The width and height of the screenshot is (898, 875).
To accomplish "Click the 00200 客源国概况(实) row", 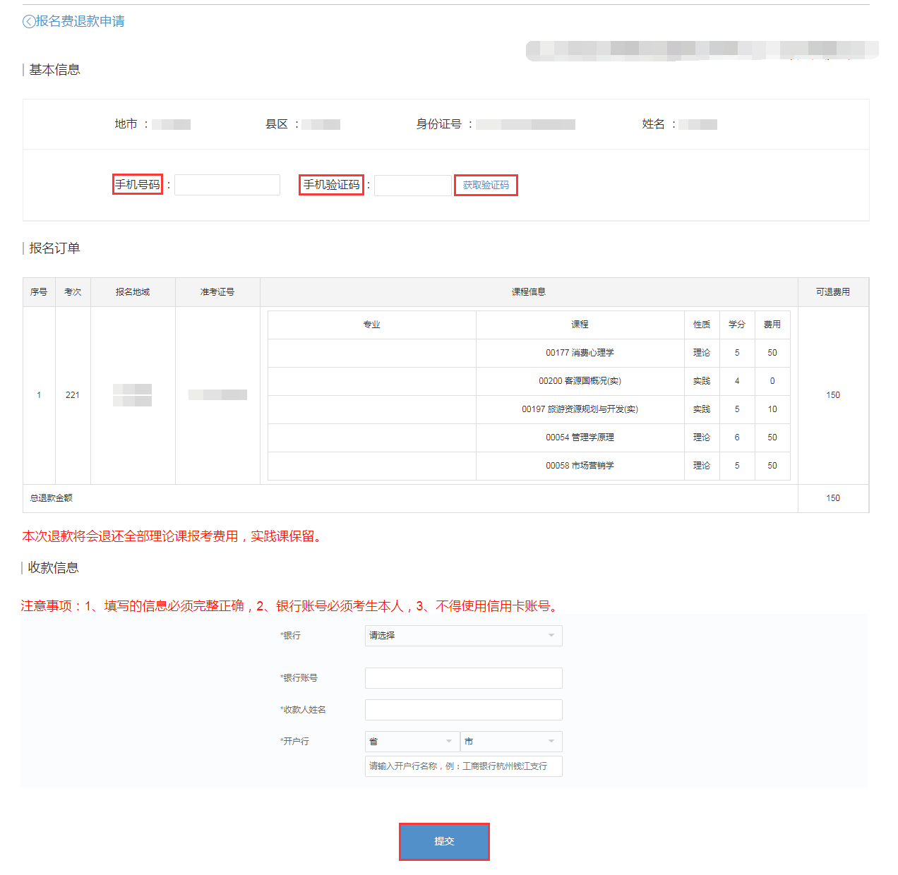I will pos(580,381).
